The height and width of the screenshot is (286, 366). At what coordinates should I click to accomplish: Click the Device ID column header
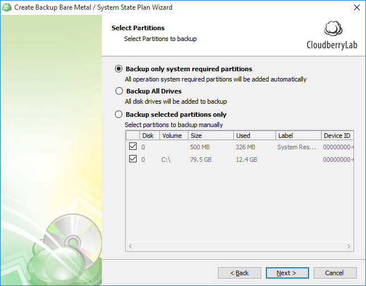click(337, 136)
